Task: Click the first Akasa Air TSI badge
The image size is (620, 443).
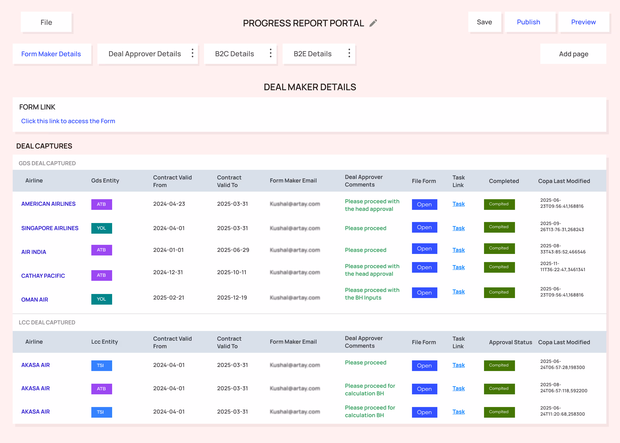Action: tap(101, 365)
